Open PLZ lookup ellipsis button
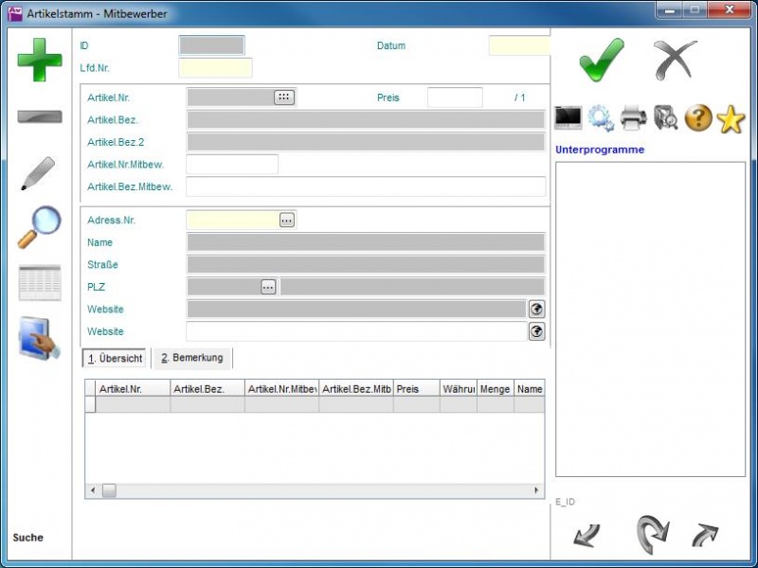Image resolution: width=758 pixels, height=568 pixels. [268, 287]
